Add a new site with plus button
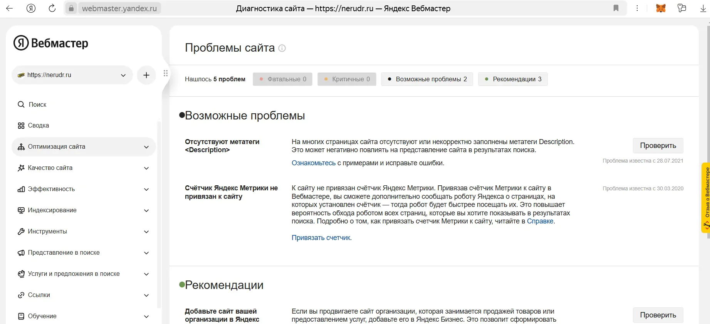Viewport: 710px width, 324px height. (146, 75)
